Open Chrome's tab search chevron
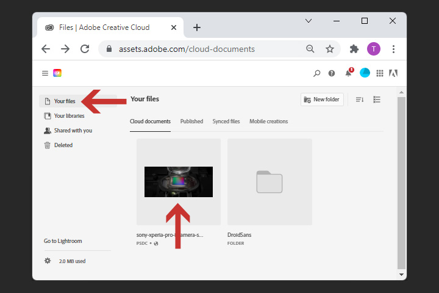This screenshot has width=439, height=293. 309,21
